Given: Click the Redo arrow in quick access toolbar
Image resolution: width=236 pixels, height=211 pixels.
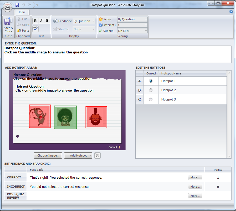Looking at the screenshot, I should coord(29,5).
